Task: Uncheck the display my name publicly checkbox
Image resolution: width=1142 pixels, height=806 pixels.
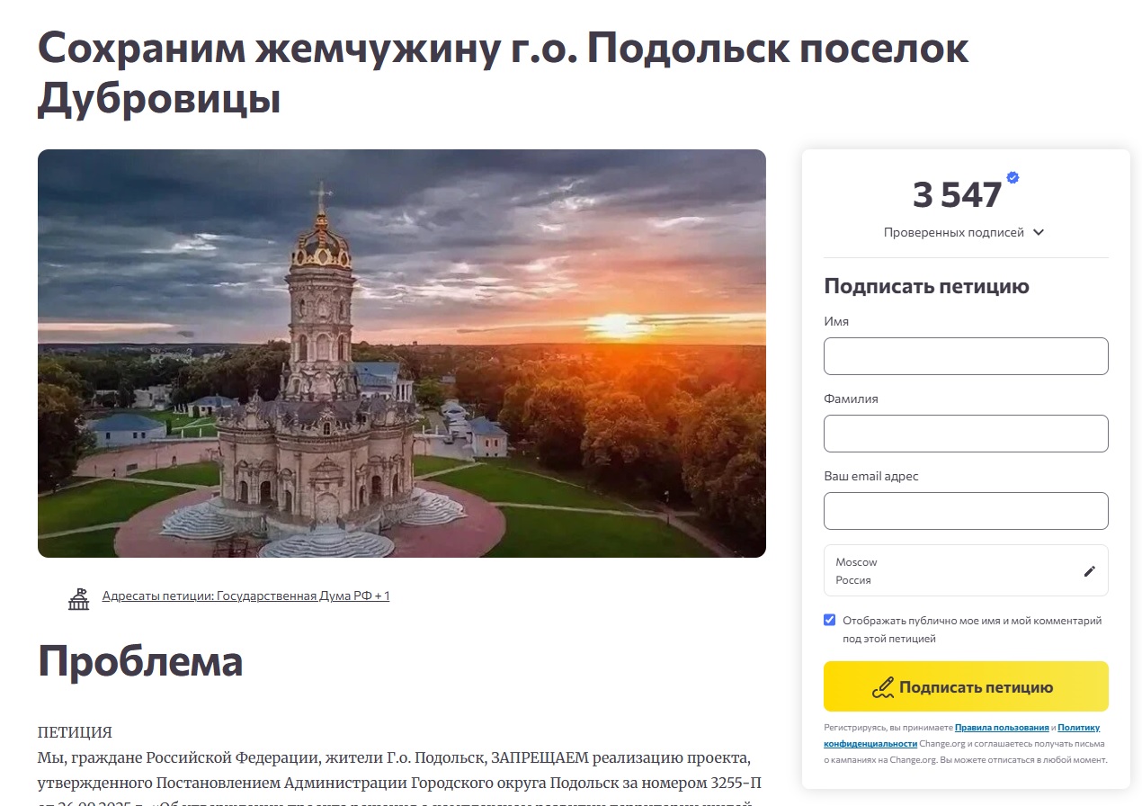Action: [x=830, y=620]
